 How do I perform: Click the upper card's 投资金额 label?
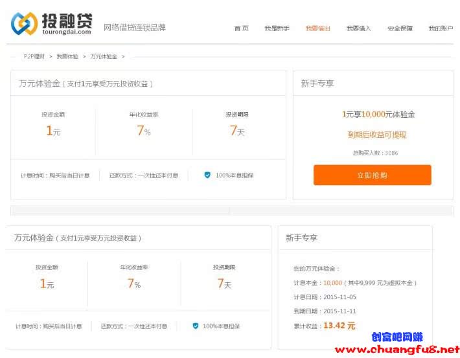[x=53, y=115]
